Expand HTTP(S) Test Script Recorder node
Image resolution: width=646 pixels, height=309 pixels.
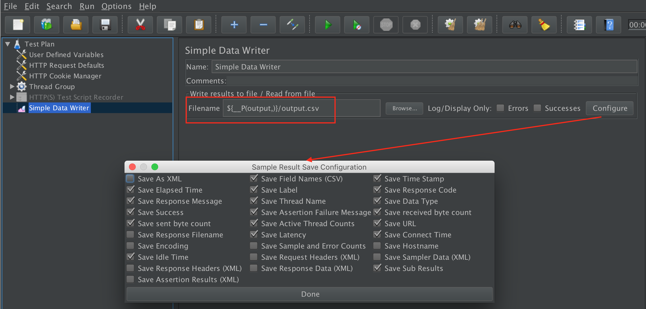[12, 97]
